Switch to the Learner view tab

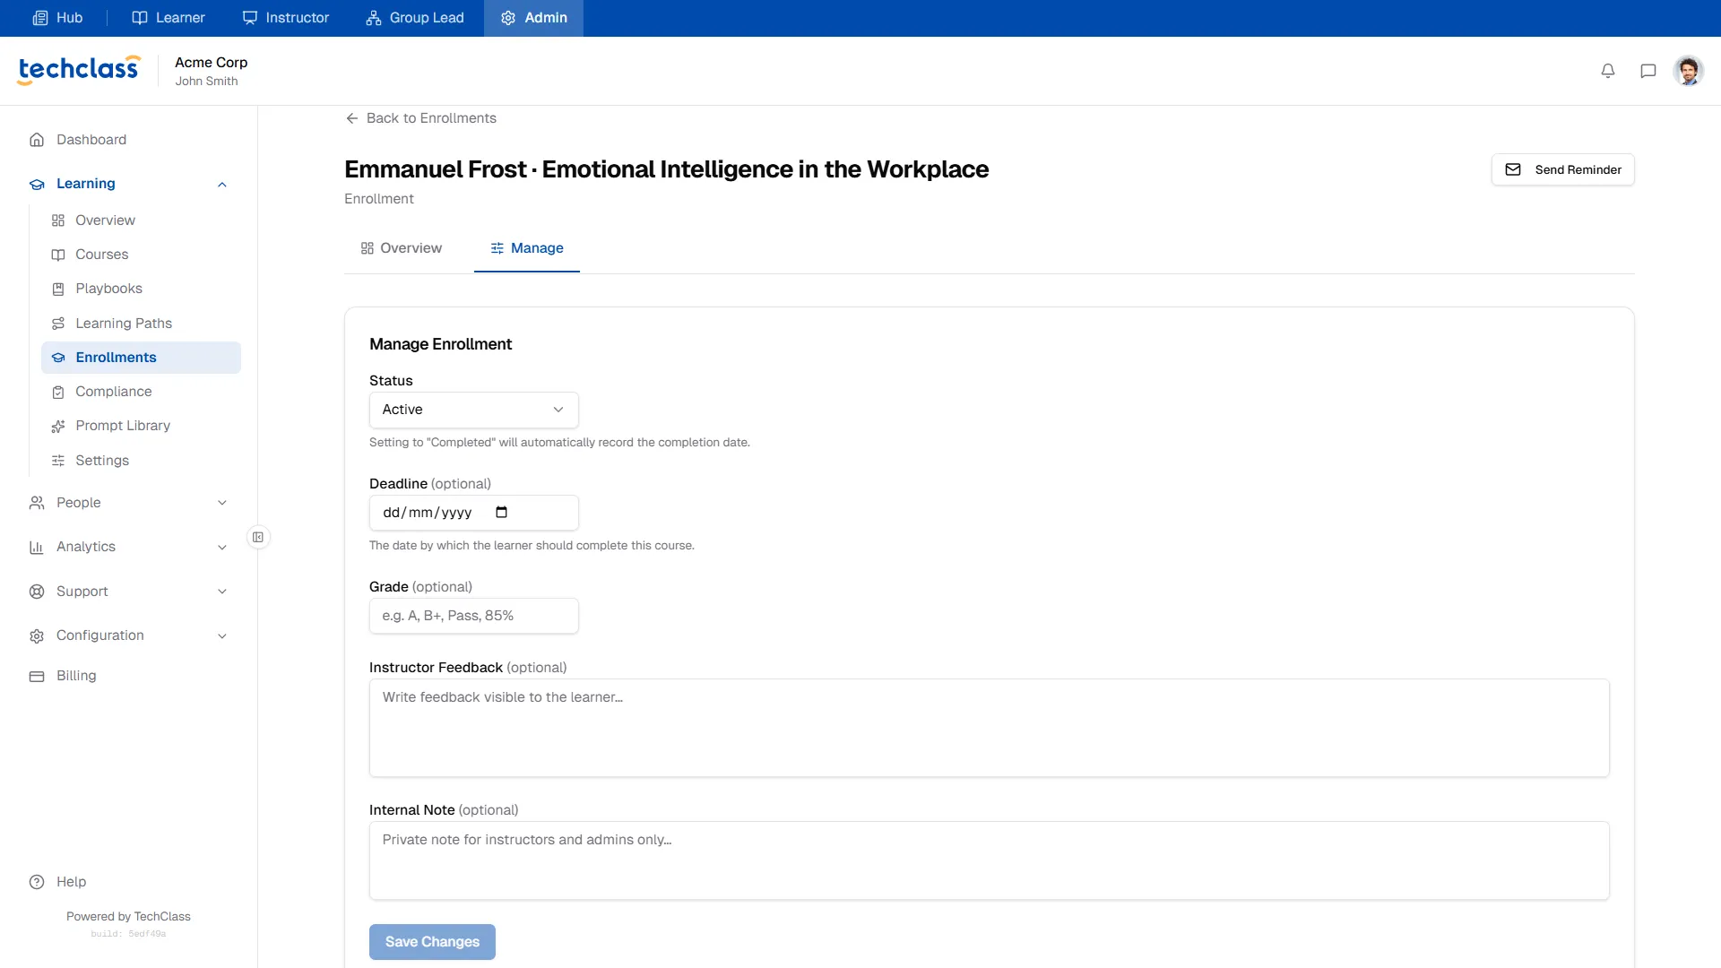(x=169, y=18)
